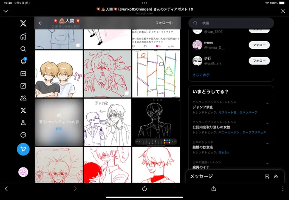Reload the page with the refresh icon
The height and width of the screenshot is (200, 289).
pyautogui.click(x=144, y=189)
